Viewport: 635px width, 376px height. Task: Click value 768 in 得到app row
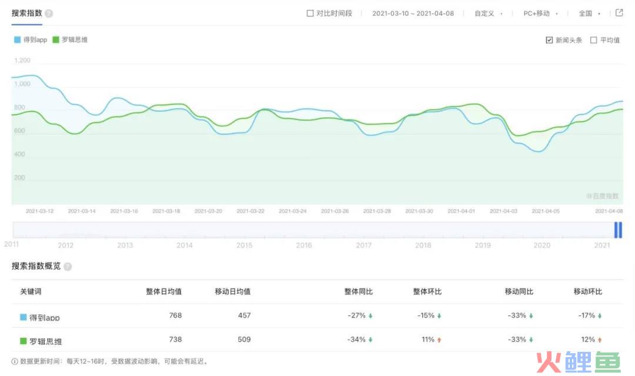tap(175, 315)
